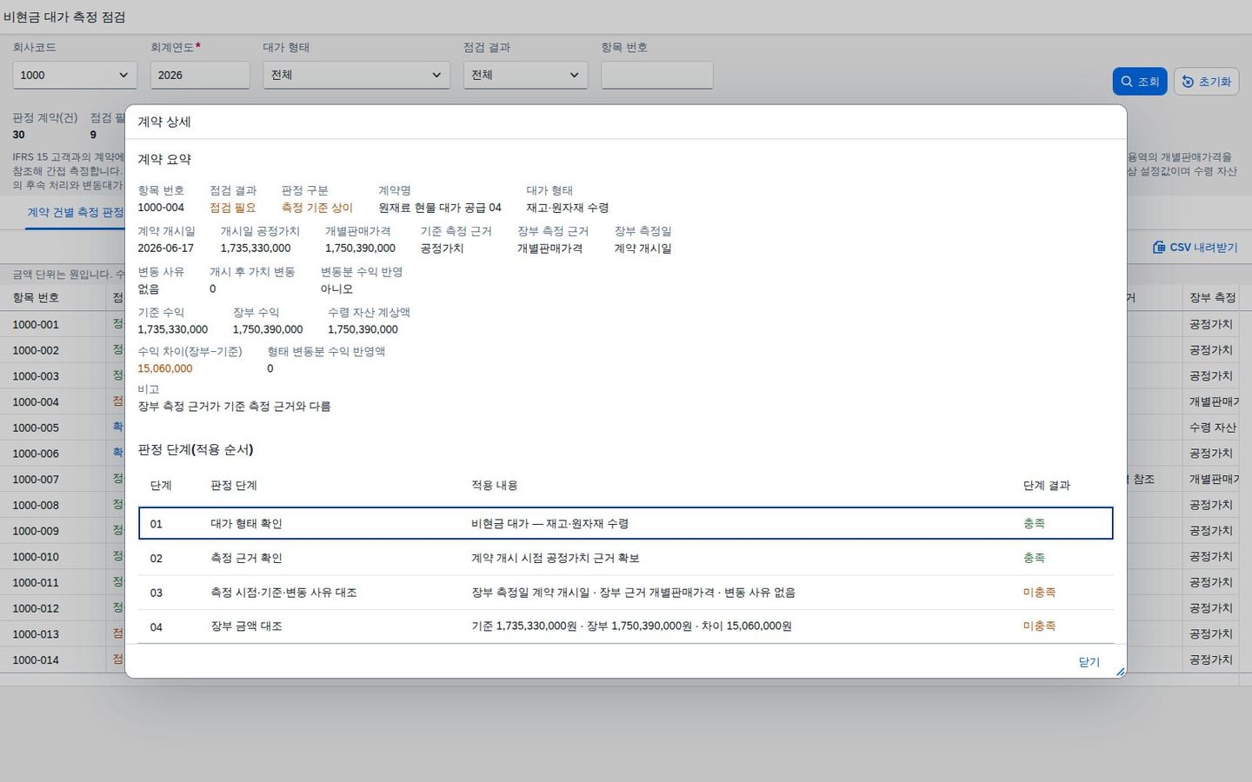The image size is (1252, 782).
Task: Click the 측정 기준 상이 판정 구분 value
Action: pyautogui.click(x=317, y=208)
